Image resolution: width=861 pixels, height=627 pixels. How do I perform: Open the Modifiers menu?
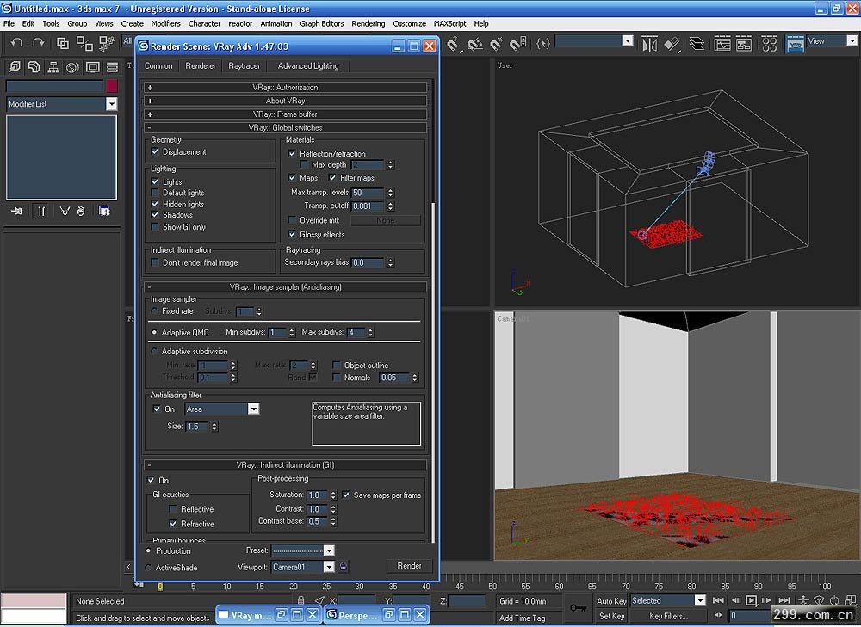pos(166,23)
